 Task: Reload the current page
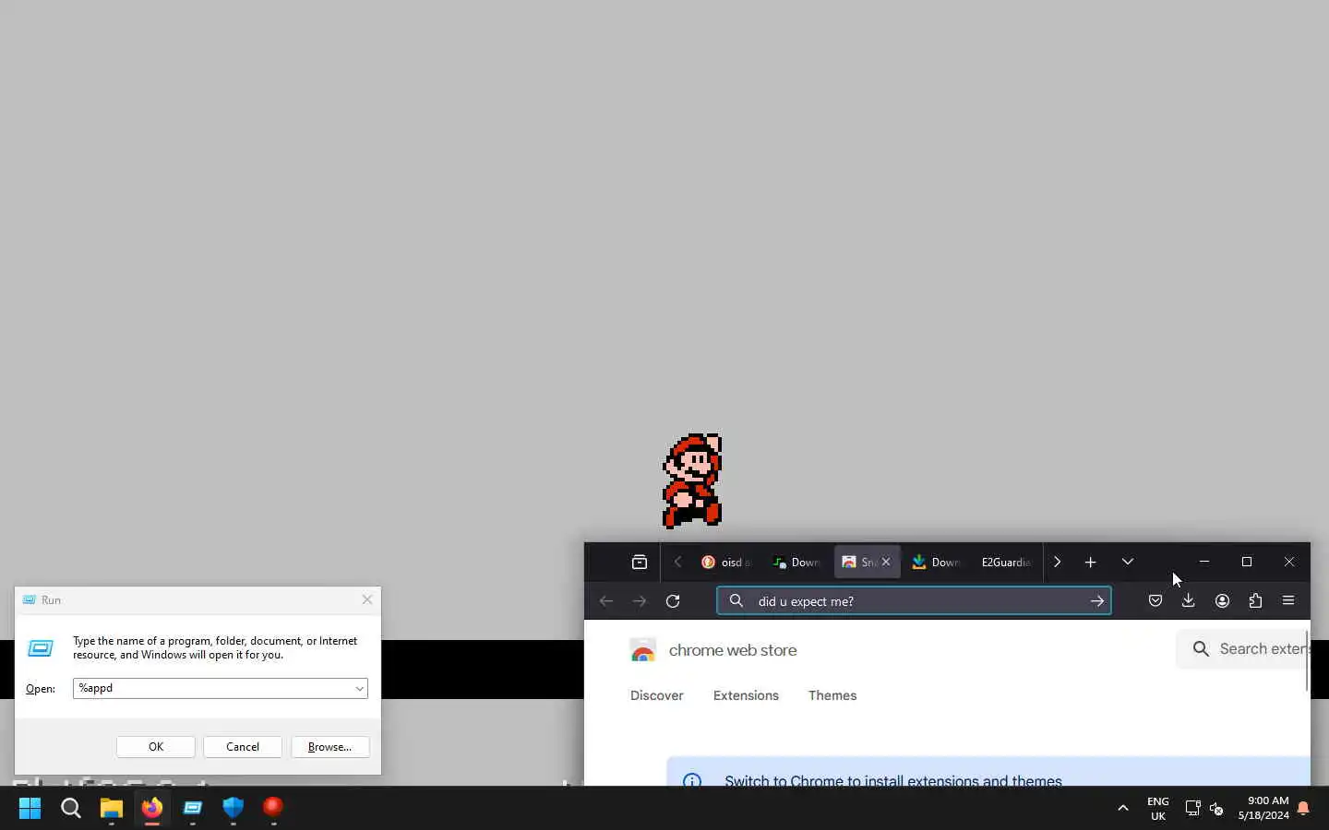pos(673,600)
